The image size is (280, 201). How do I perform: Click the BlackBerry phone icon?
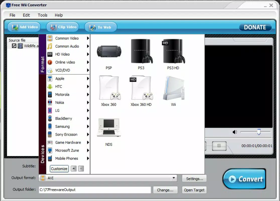pos(50,118)
